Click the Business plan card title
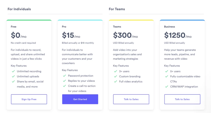 tap(170, 27)
